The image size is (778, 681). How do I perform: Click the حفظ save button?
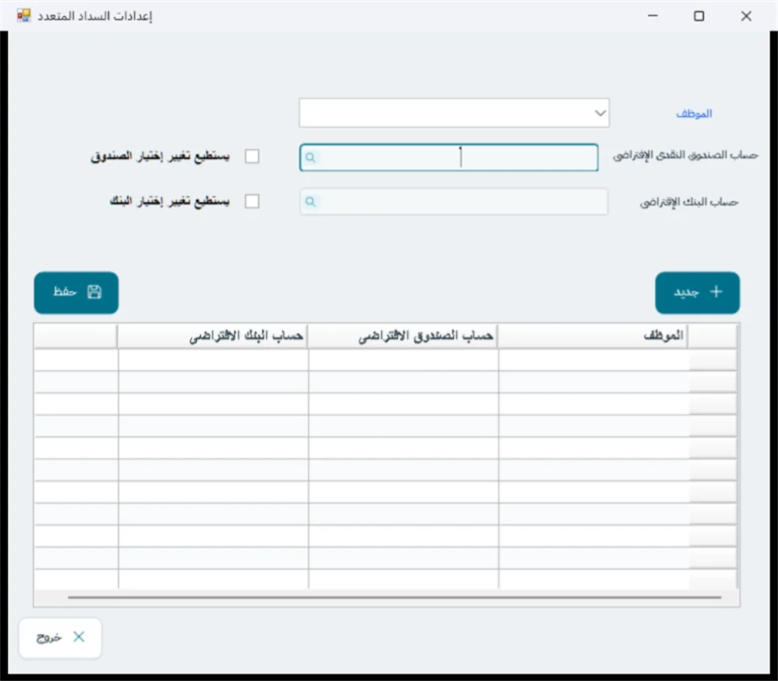[x=76, y=293]
